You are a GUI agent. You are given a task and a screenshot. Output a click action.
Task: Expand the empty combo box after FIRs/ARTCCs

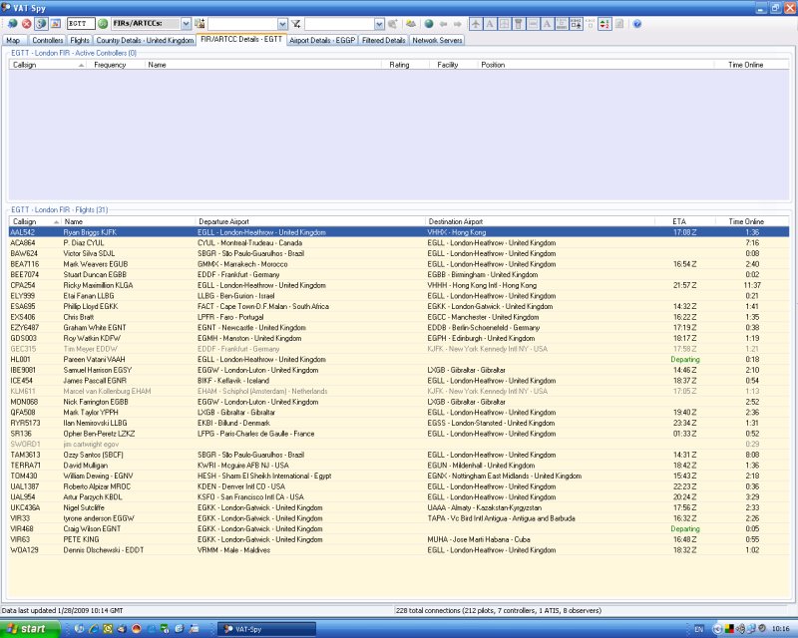[283, 23]
